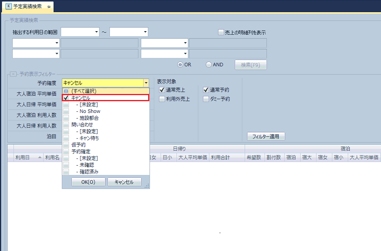The image size is (381, 251).
Task: Check the (すべて選択) option
Action: tap(66, 91)
